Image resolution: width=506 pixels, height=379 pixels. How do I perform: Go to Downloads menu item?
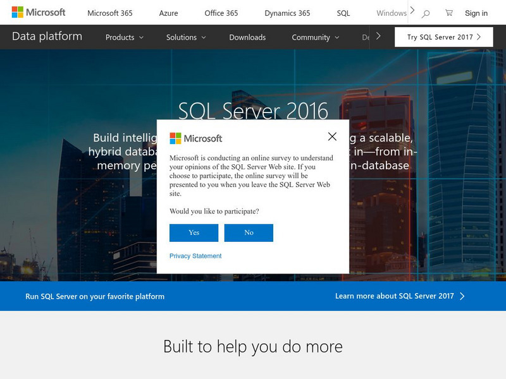tap(247, 37)
